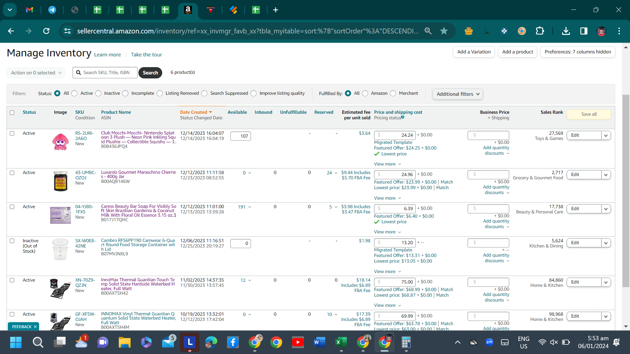Screen dimensions: 630x354
Task: Launch YouTube from the taskbar
Action: [298, 343]
